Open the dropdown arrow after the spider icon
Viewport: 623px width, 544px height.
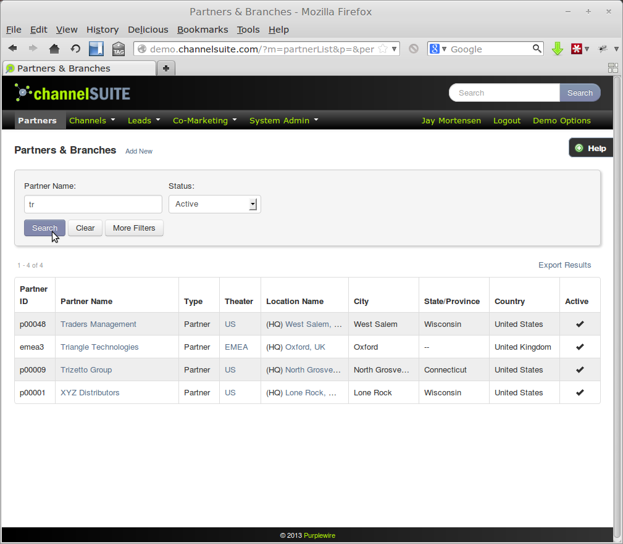pos(616,49)
